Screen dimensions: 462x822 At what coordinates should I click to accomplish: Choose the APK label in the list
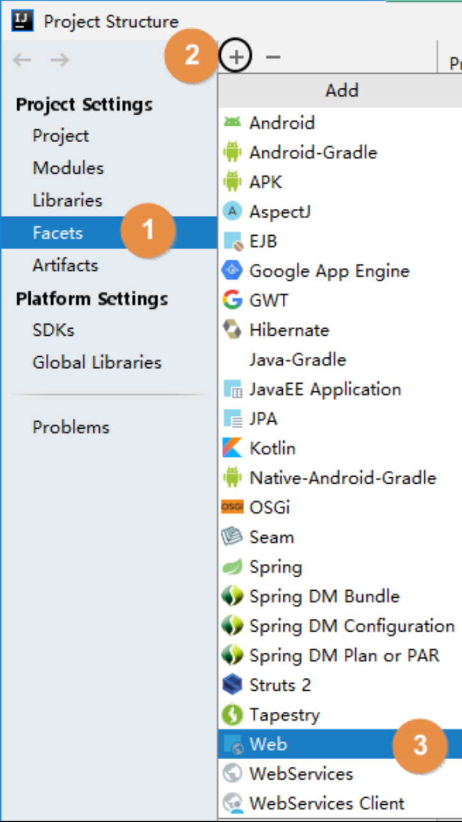(266, 182)
